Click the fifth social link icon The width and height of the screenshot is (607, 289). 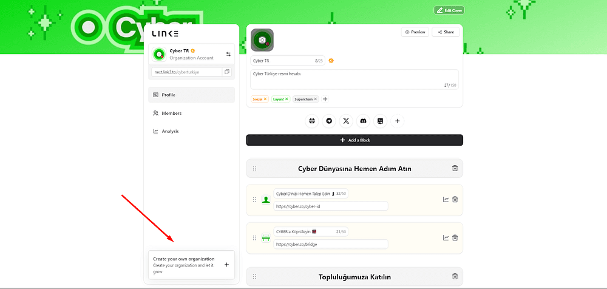[x=380, y=121]
